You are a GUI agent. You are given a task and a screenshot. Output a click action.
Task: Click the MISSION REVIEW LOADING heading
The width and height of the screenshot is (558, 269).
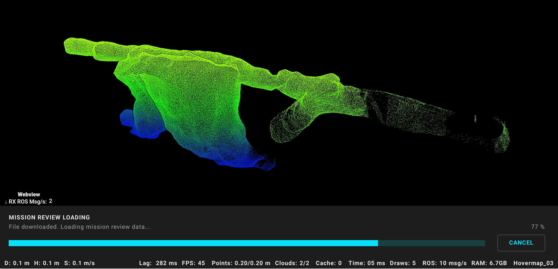tap(49, 217)
